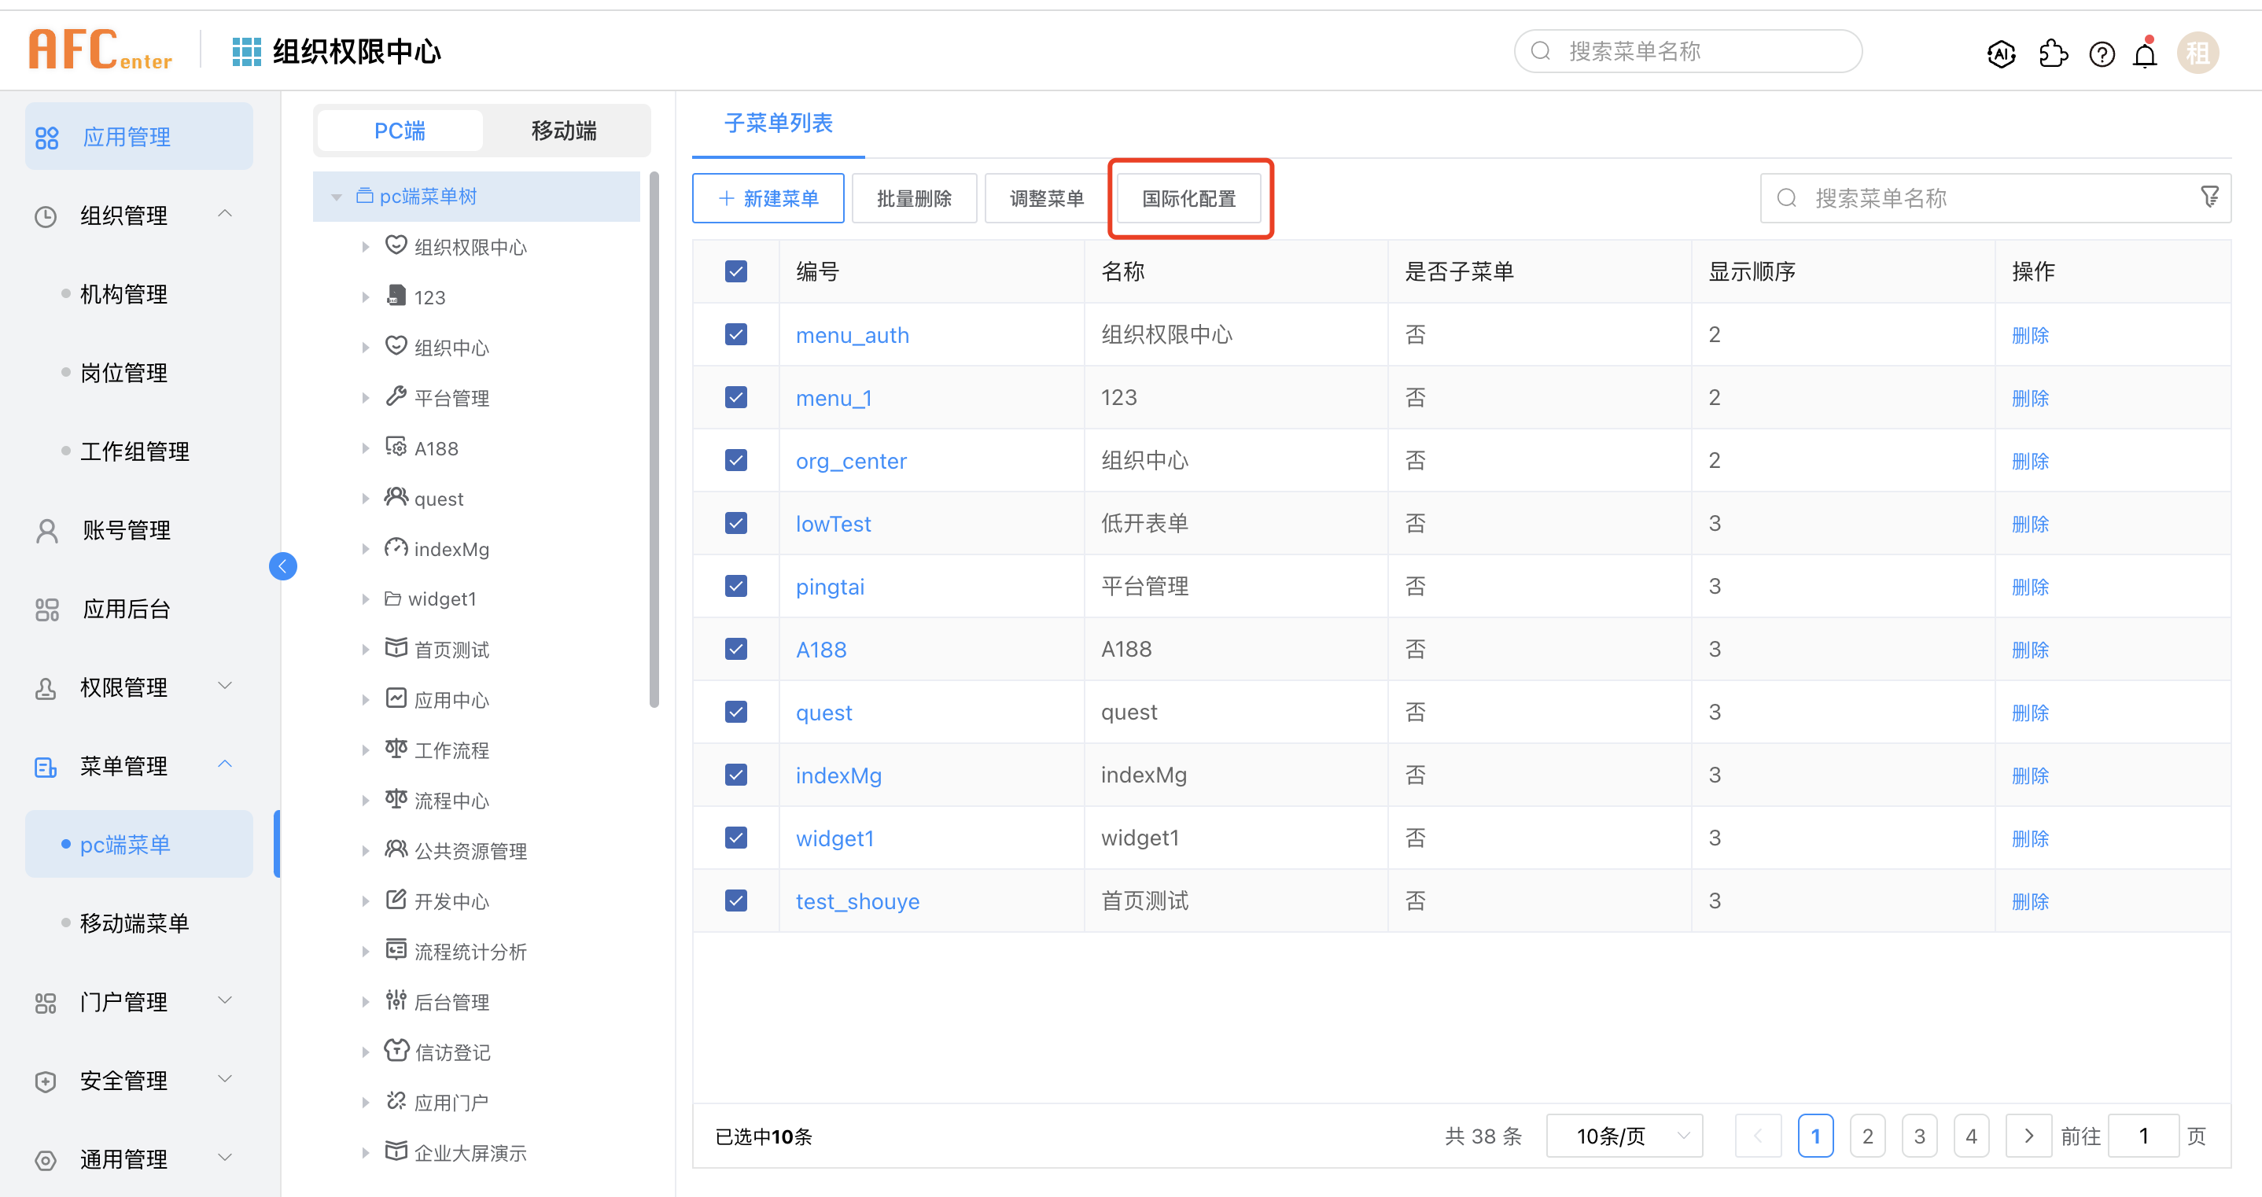Open the 10条/页 page size dropdown
The height and width of the screenshot is (1197, 2262).
pyautogui.click(x=1624, y=1136)
